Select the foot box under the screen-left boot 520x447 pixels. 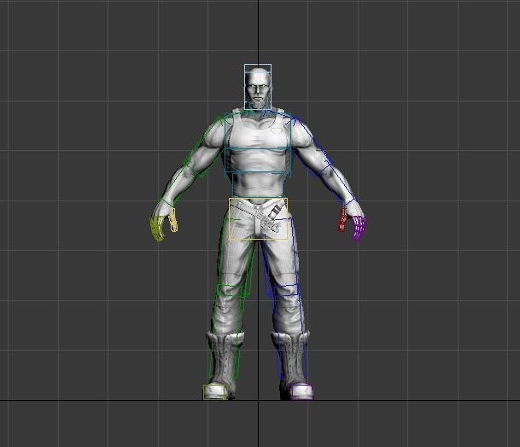[215, 392]
